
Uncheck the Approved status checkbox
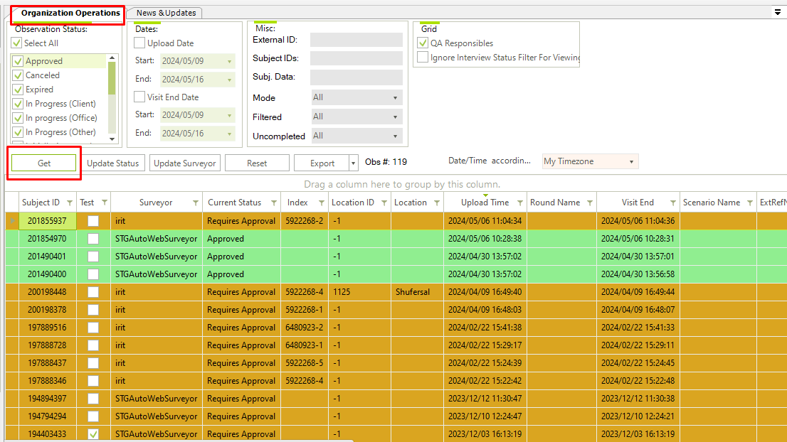[x=18, y=61]
